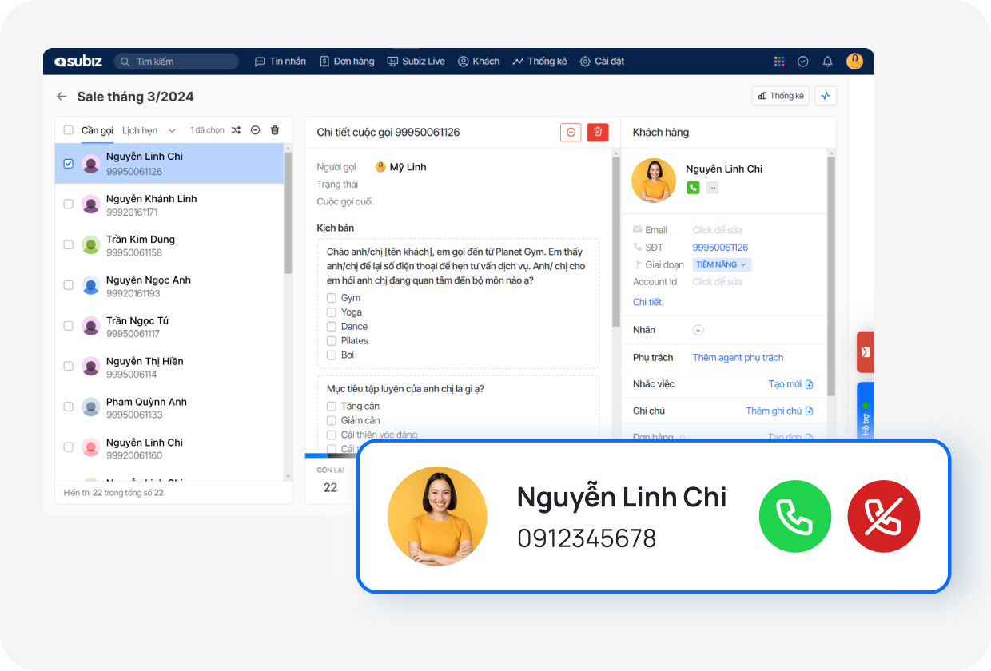Image resolution: width=991 pixels, height=671 pixels.
Task: Click the Thống kê button
Action: pyautogui.click(x=780, y=96)
